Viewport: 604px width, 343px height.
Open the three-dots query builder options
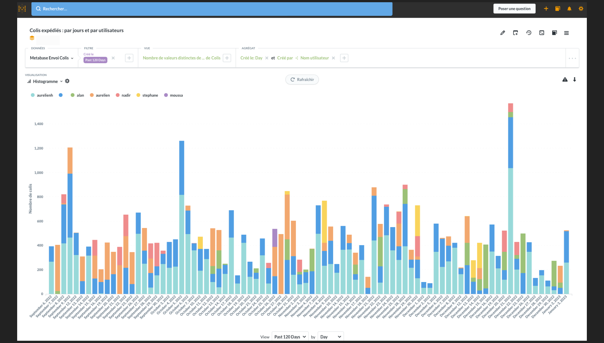(572, 58)
